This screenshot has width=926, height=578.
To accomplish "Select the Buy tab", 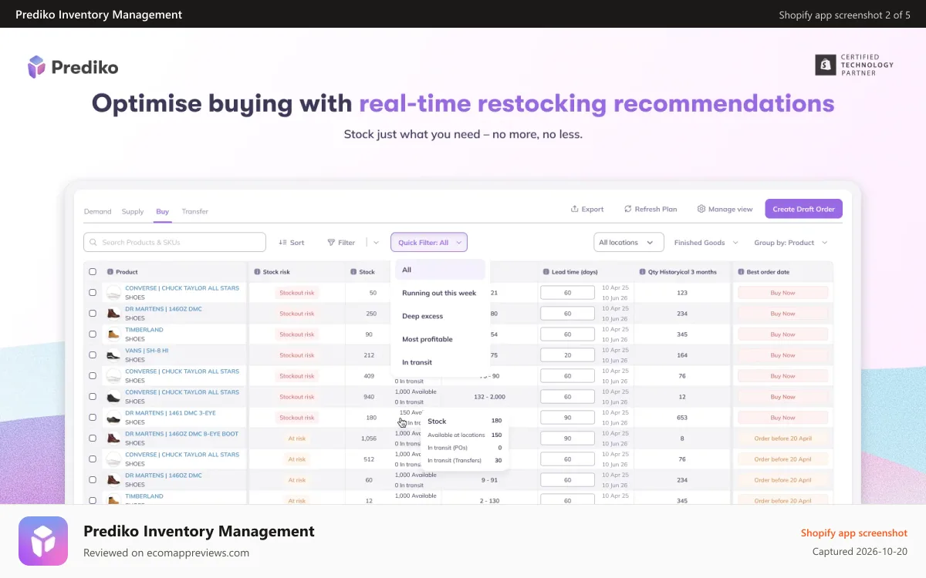I will coord(162,211).
